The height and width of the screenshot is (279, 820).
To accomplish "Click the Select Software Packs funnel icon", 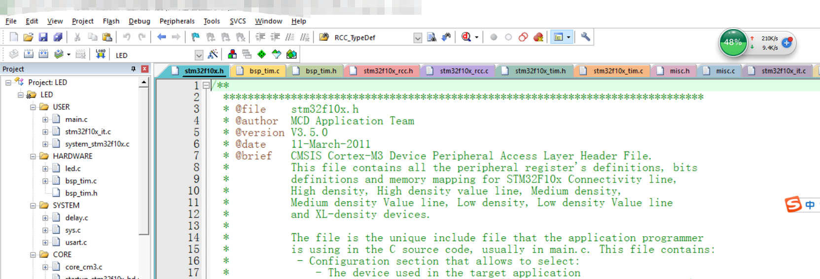I will click(277, 54).
